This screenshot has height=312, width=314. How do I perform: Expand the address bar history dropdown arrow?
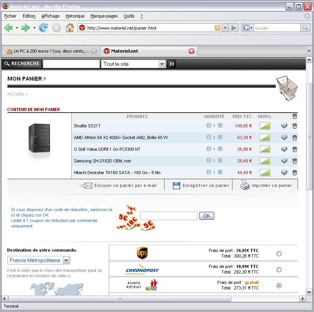[225, 28]
